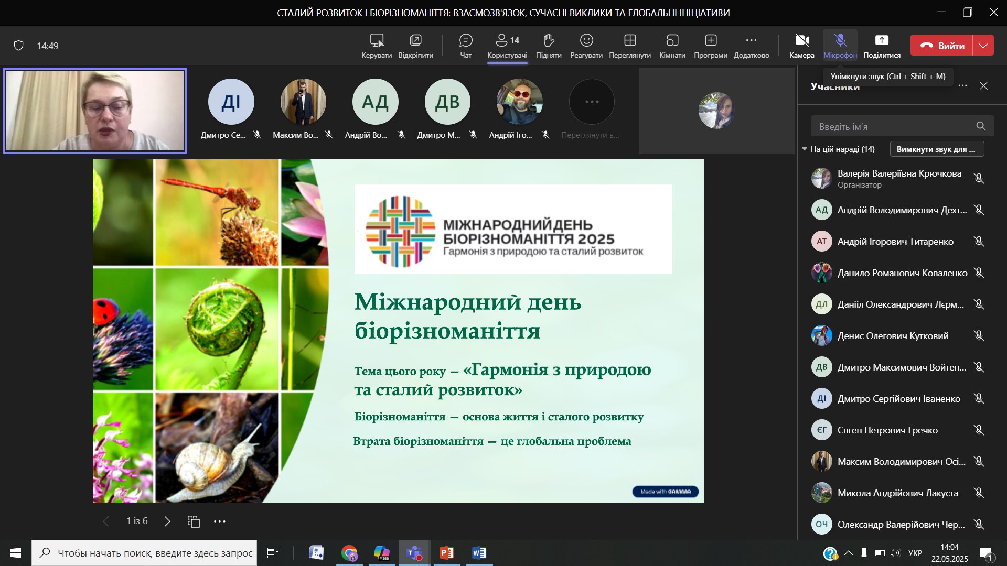1007x566 pixels.
Task: Click the red Вийти leave button
Action: tap(942, 46)
